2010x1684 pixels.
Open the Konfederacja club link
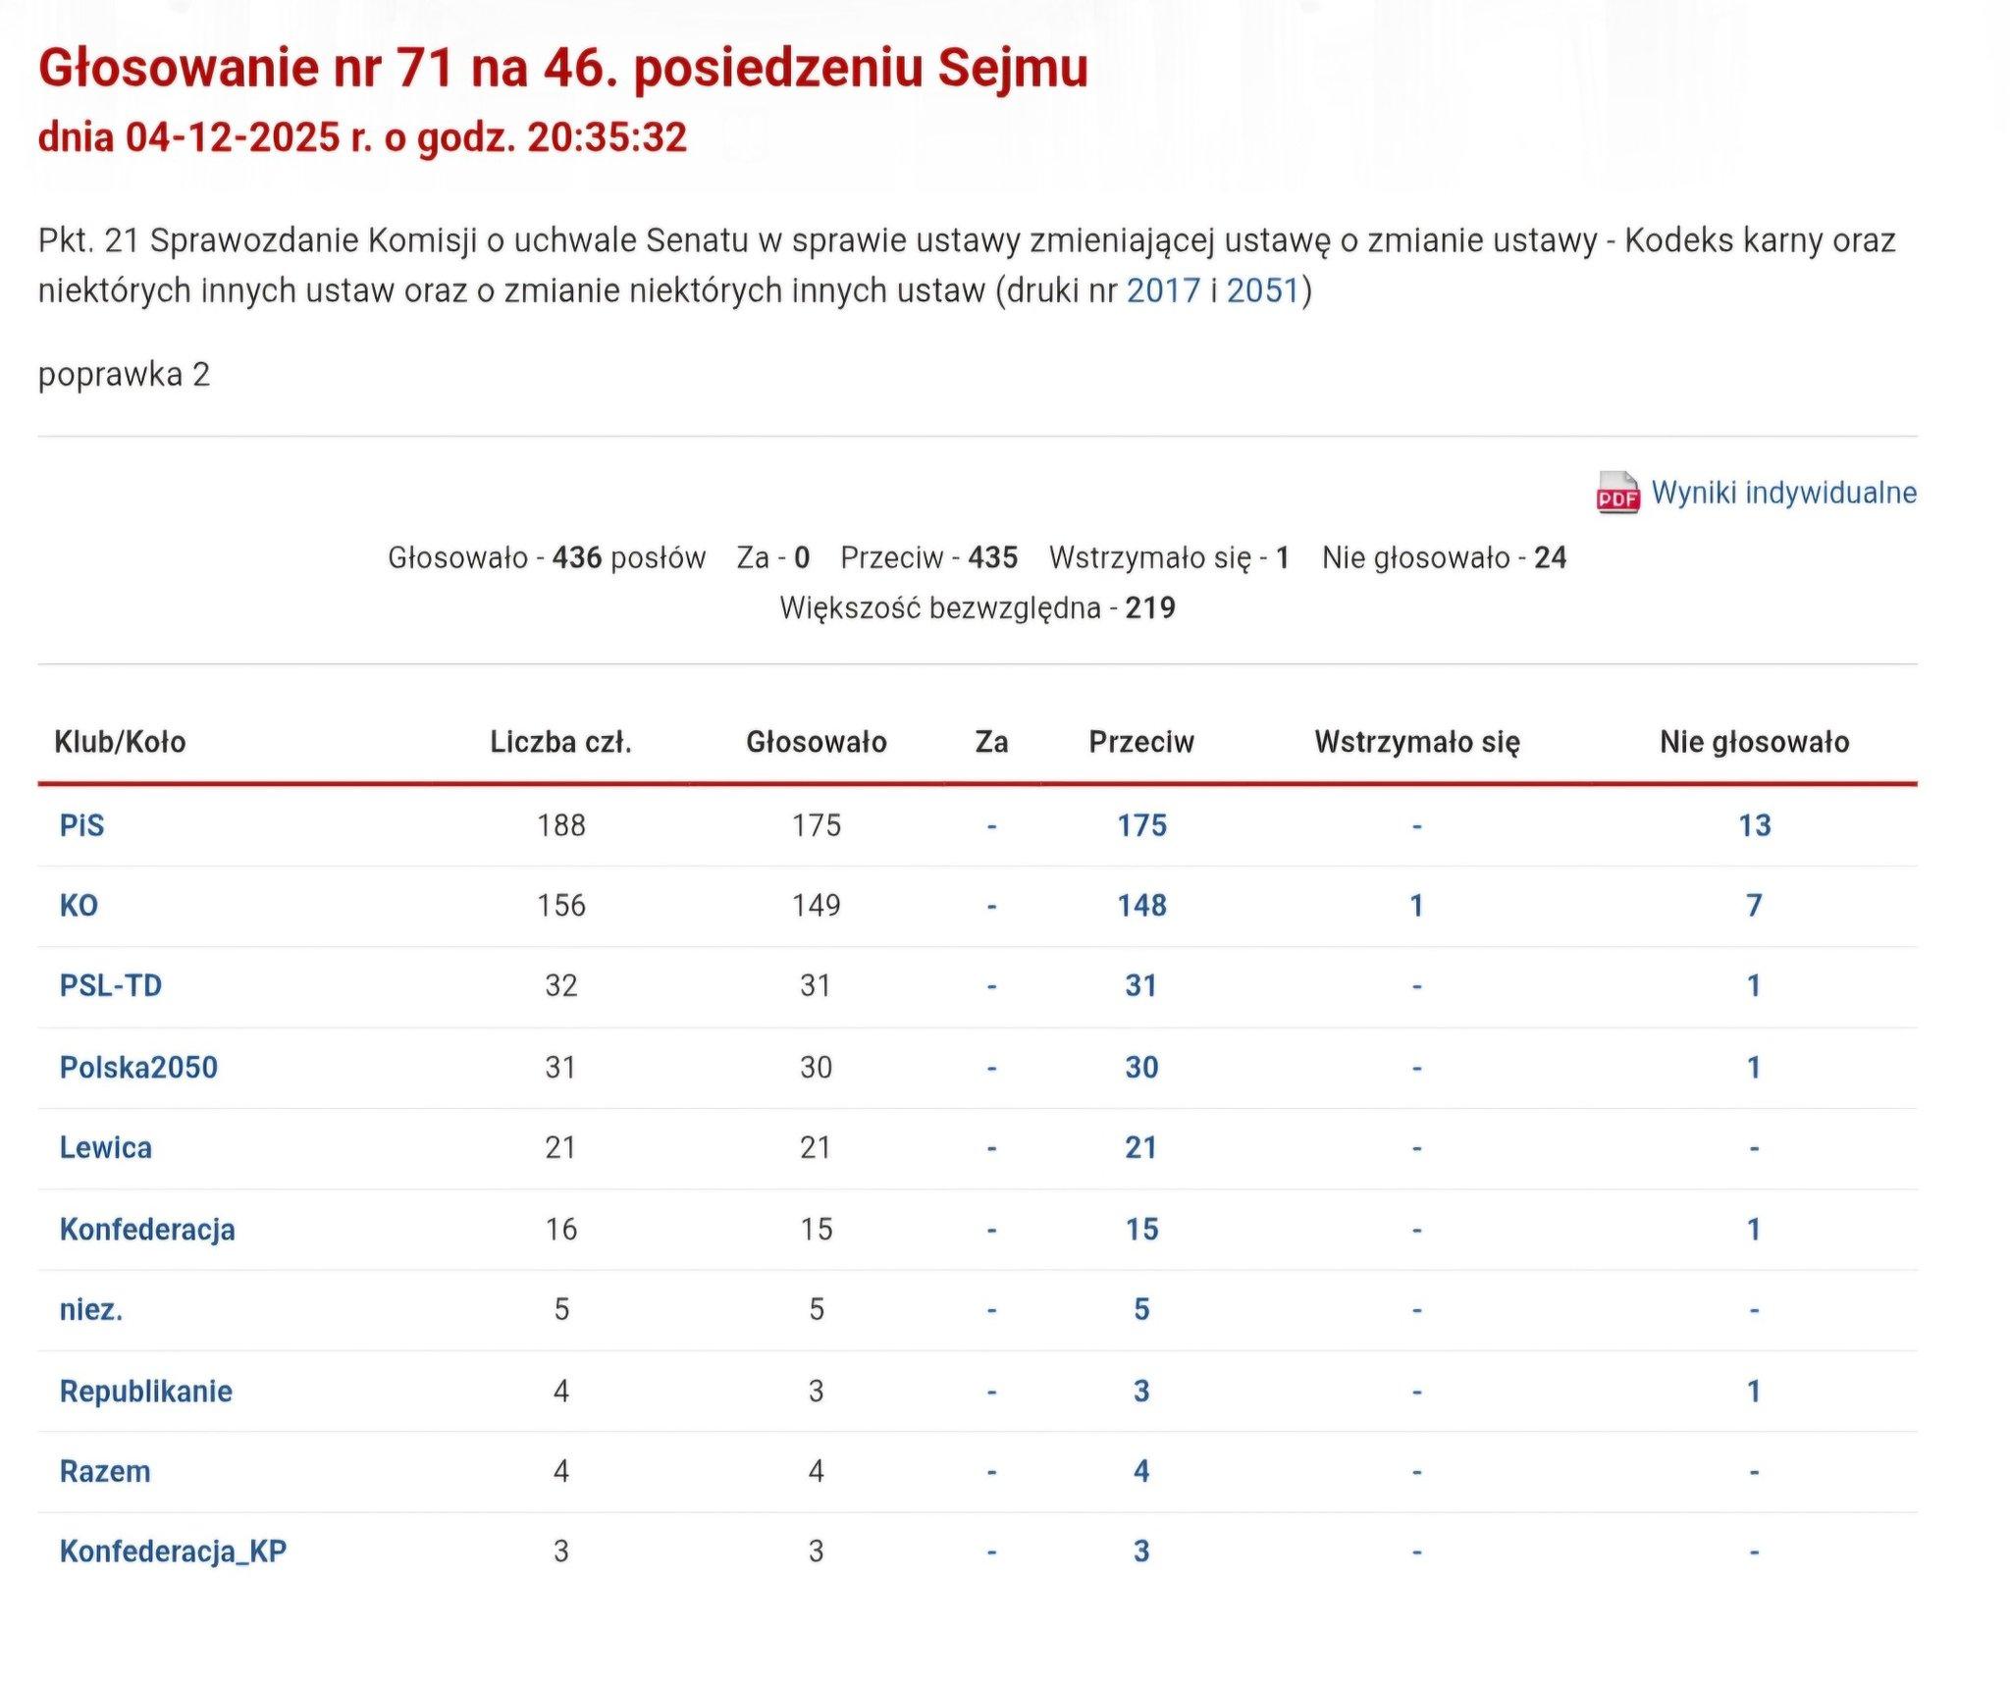147,1229
